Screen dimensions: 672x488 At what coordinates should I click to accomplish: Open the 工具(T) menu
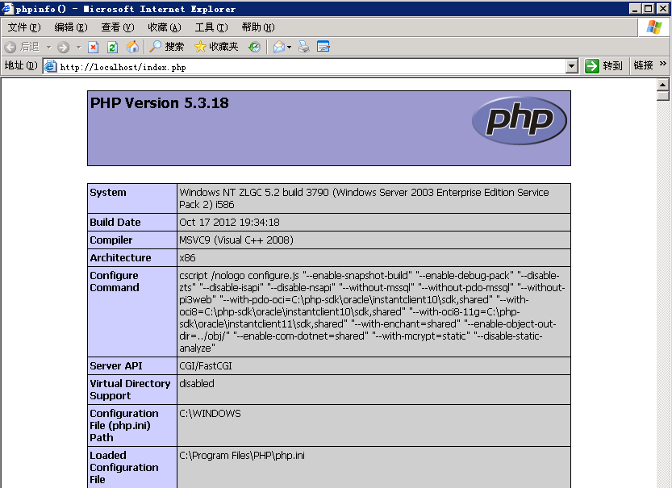211,27
